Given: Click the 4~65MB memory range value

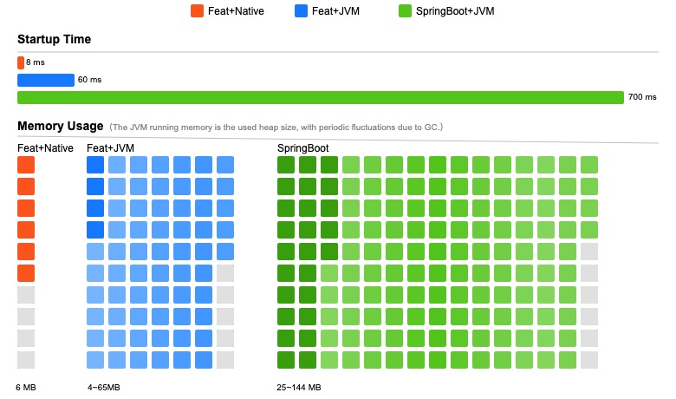Looking at the screenshot, I should (103, 387).
